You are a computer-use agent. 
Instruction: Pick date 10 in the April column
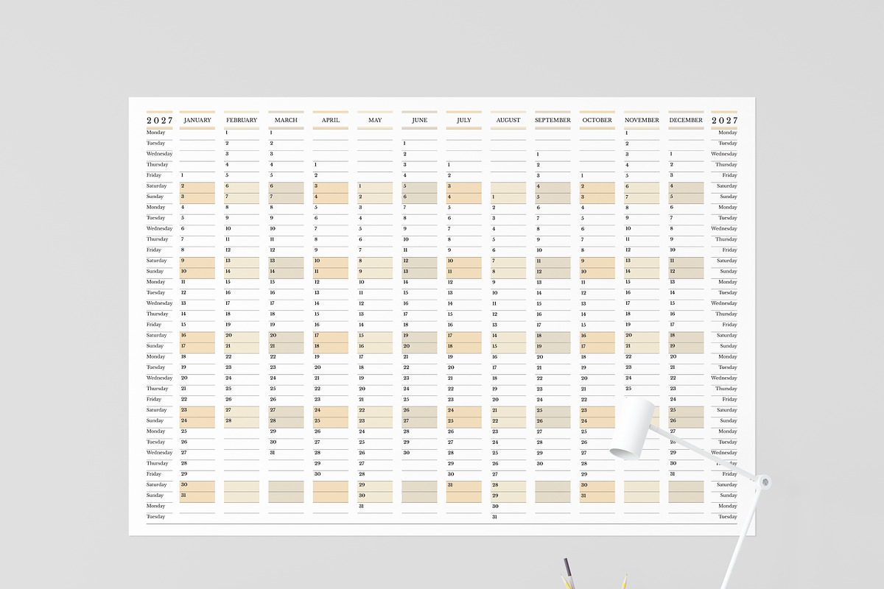pyautogui.click(x=317, y=261)
